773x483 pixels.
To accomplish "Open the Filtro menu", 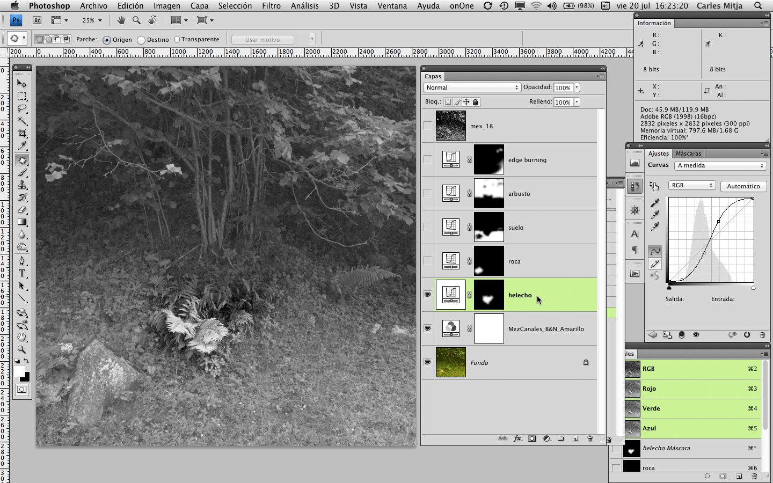I will tap(271, 6).
